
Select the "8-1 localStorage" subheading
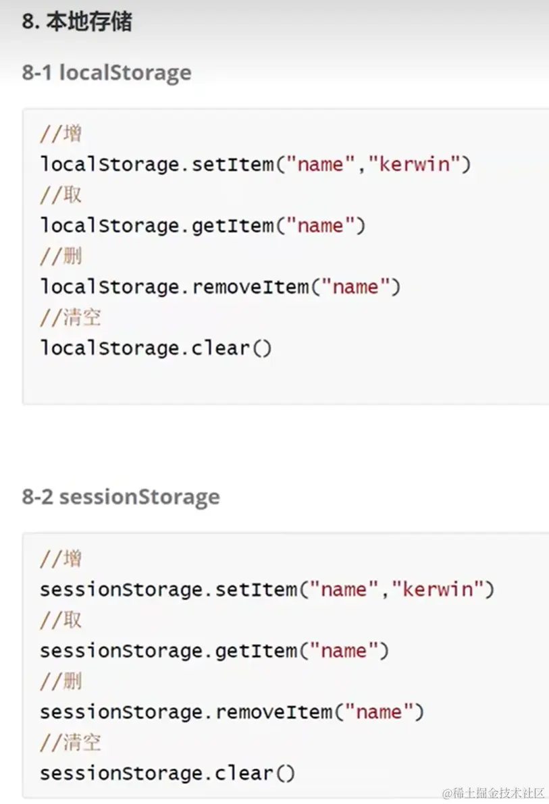(106, 72)
